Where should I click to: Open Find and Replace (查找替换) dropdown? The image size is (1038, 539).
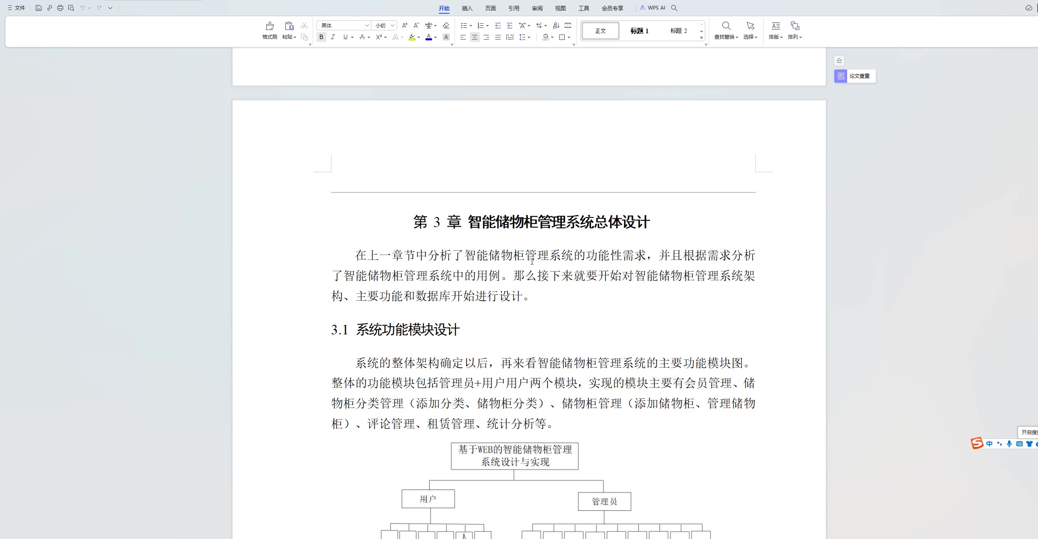[x=726, y=37]
